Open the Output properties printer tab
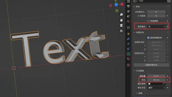This screenshot has height=97, width=172. coord(128,6)
